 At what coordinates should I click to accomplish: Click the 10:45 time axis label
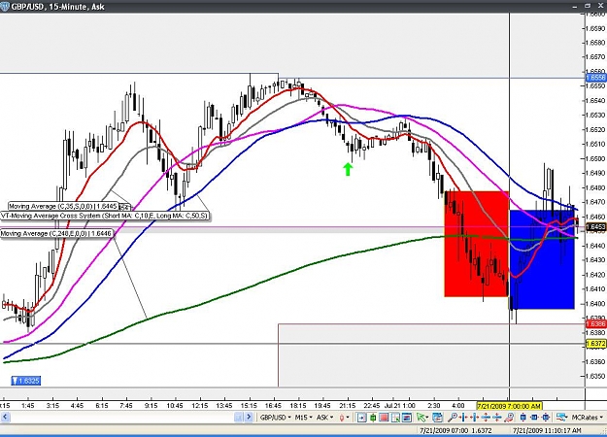point(175,406)
